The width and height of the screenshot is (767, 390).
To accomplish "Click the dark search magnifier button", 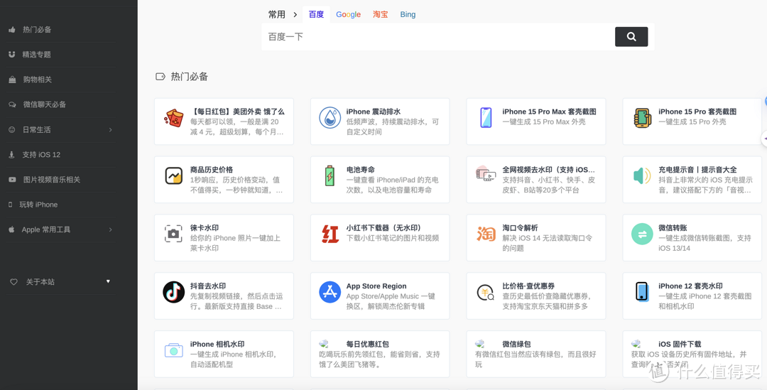I will tap(631, 37).
